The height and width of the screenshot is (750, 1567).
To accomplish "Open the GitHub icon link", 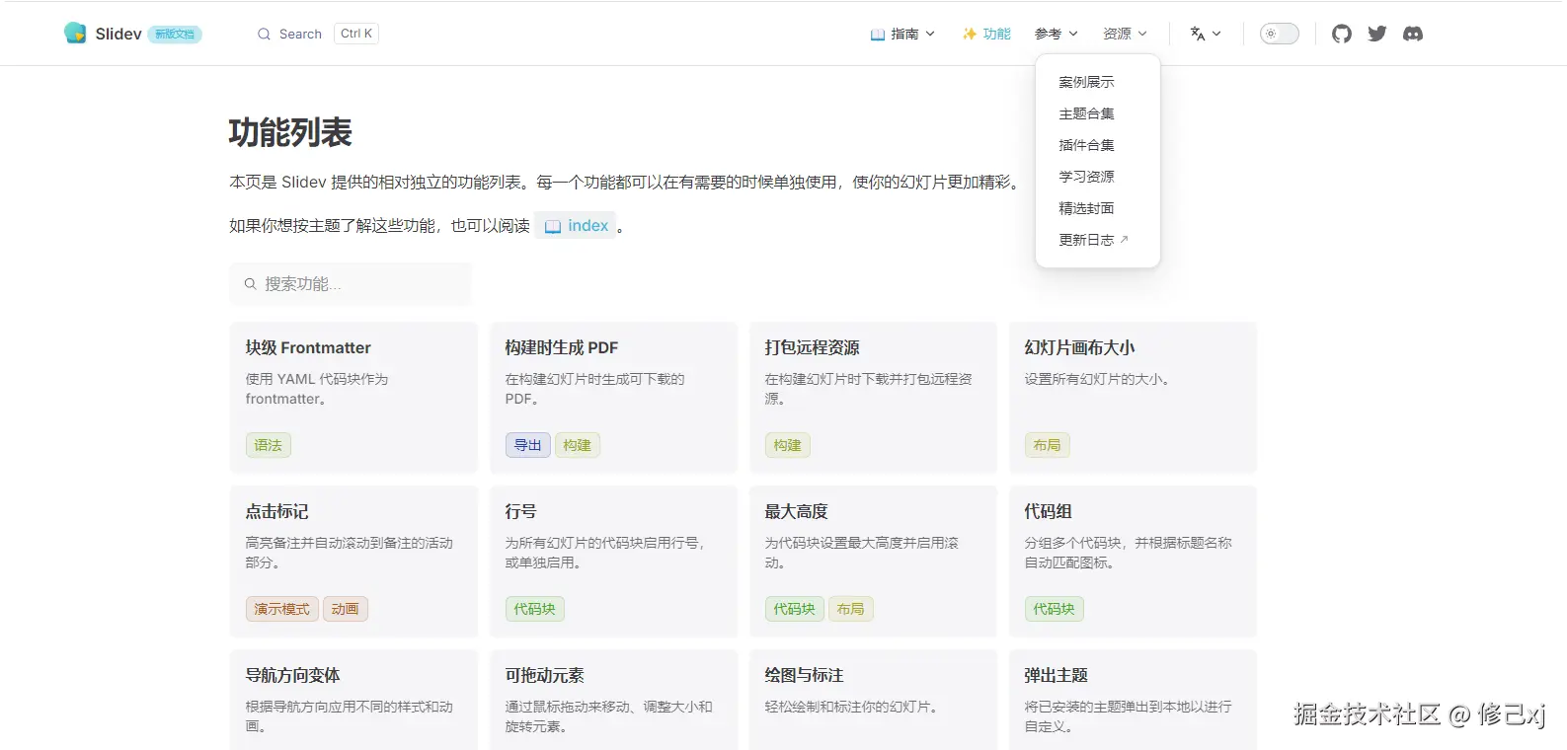I will tap(1341, 34).
